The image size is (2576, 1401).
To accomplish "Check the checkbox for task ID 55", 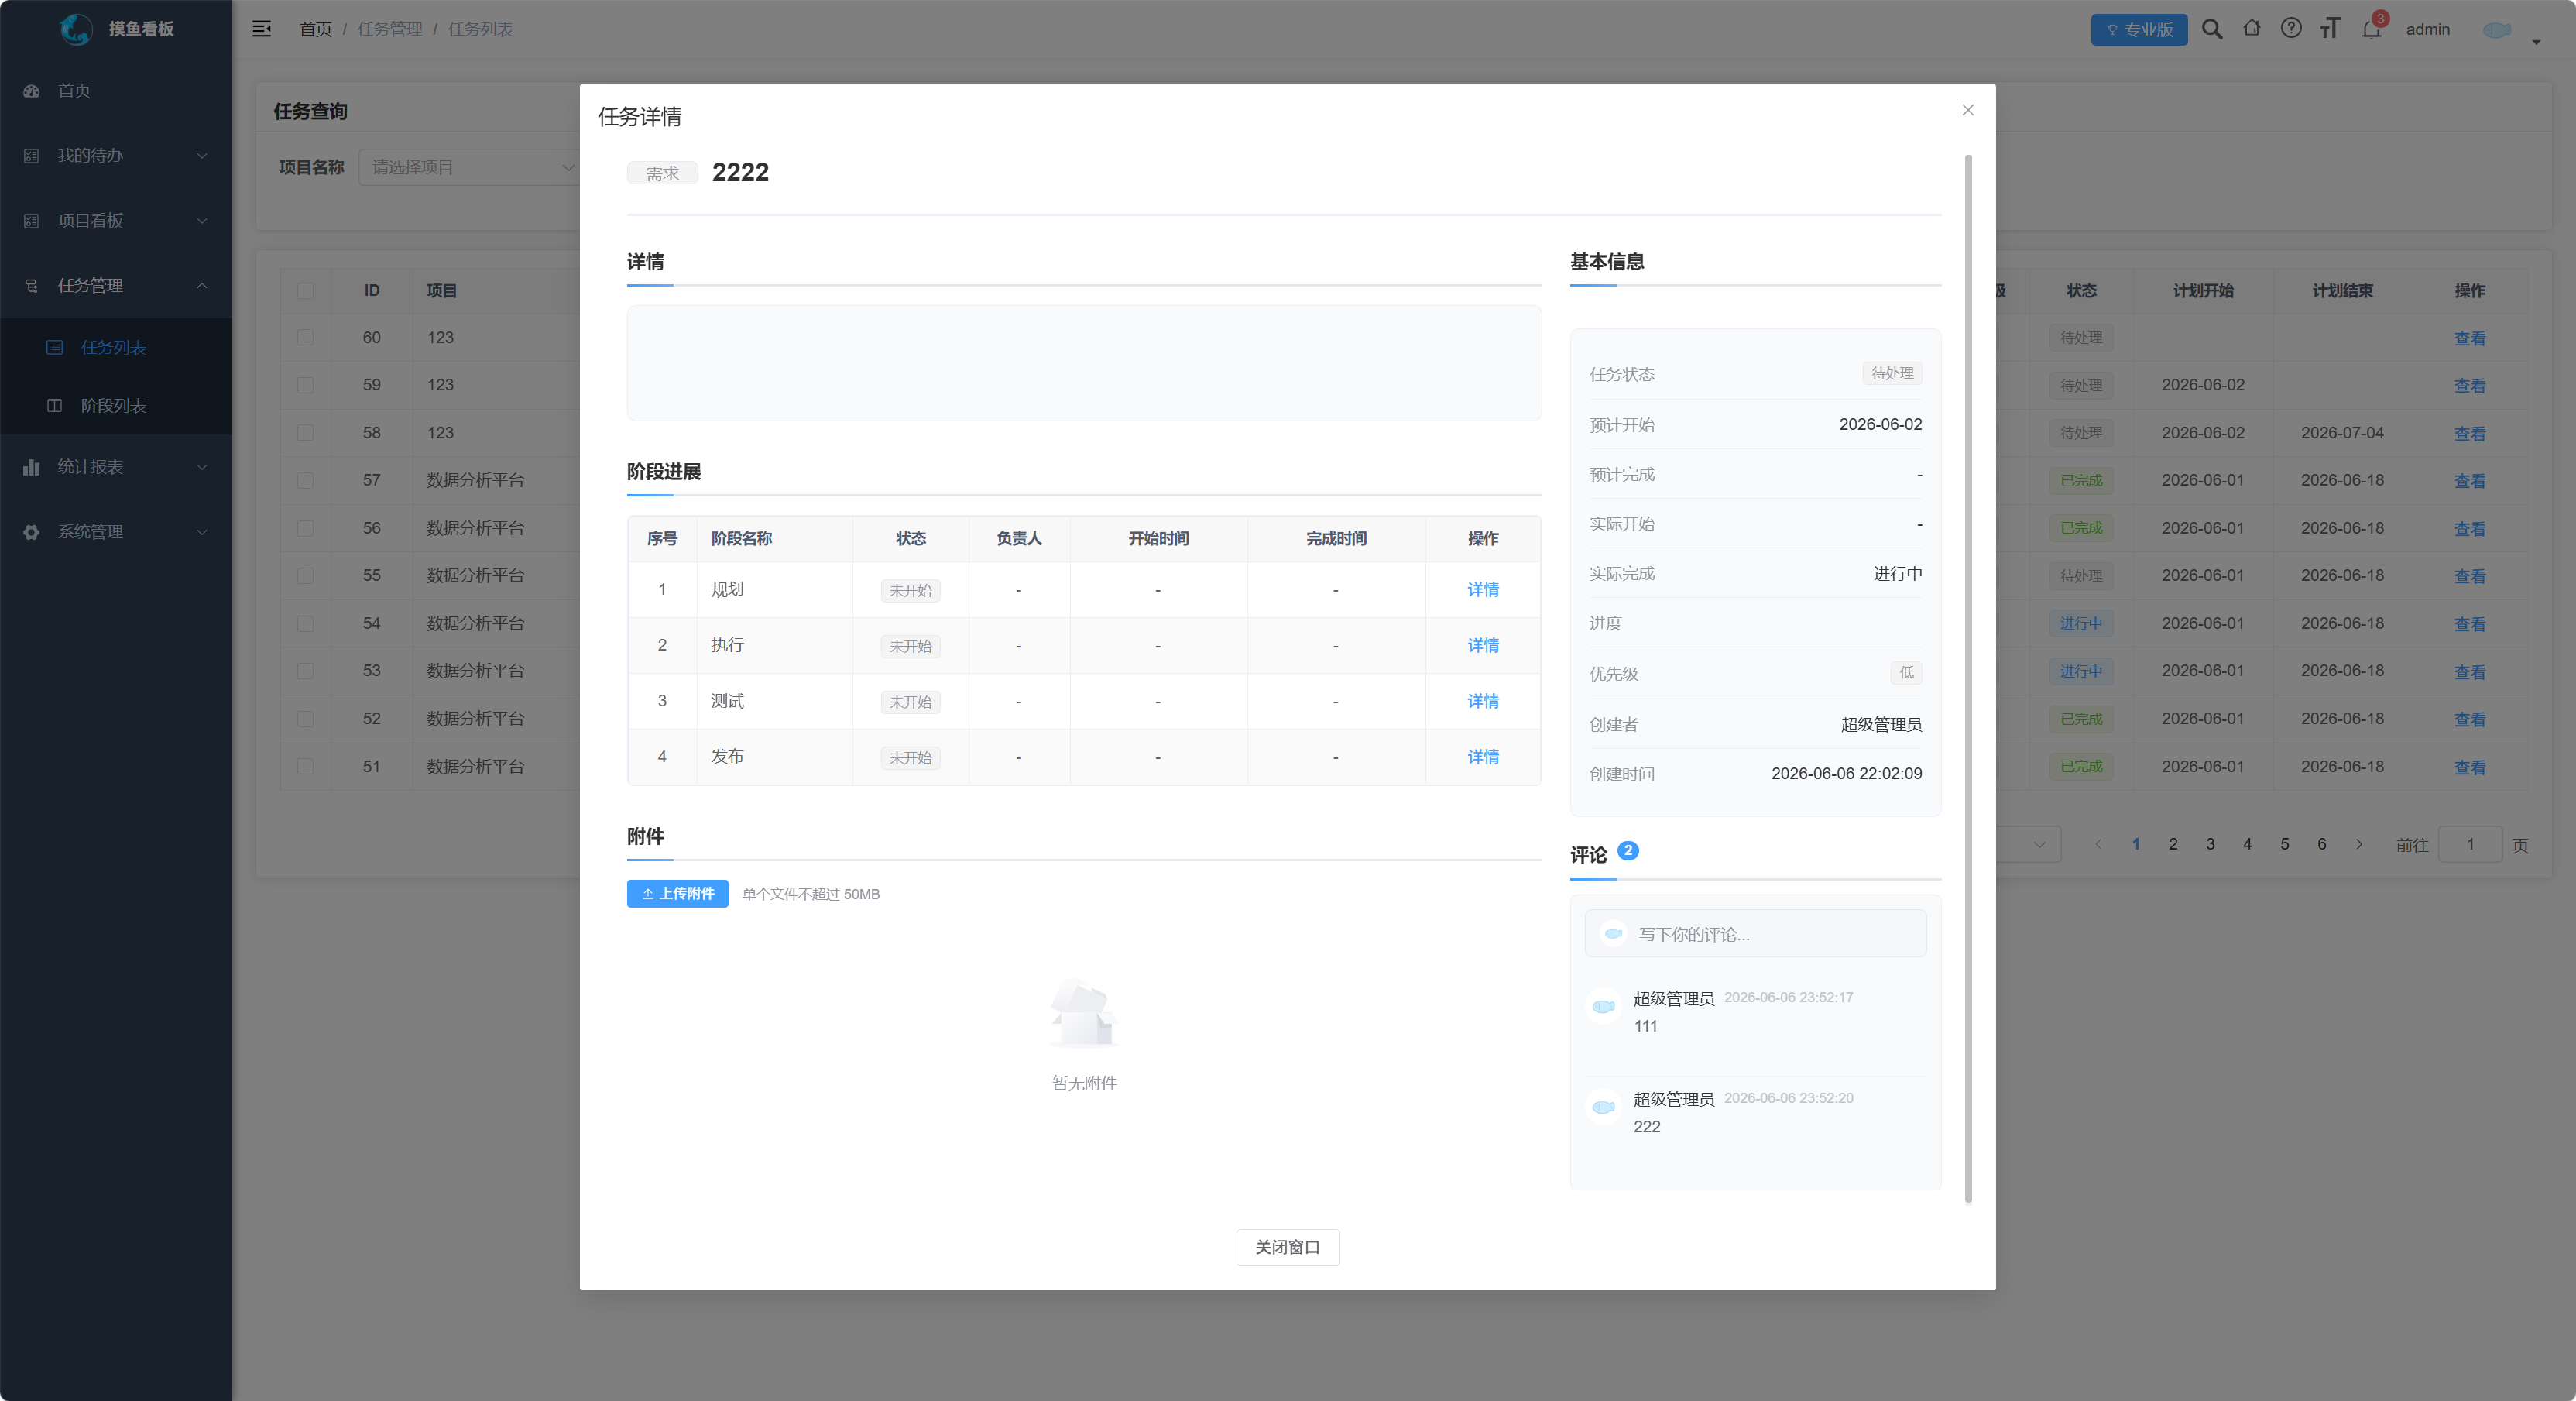I will pyautogui.click(x=305, y=575).
